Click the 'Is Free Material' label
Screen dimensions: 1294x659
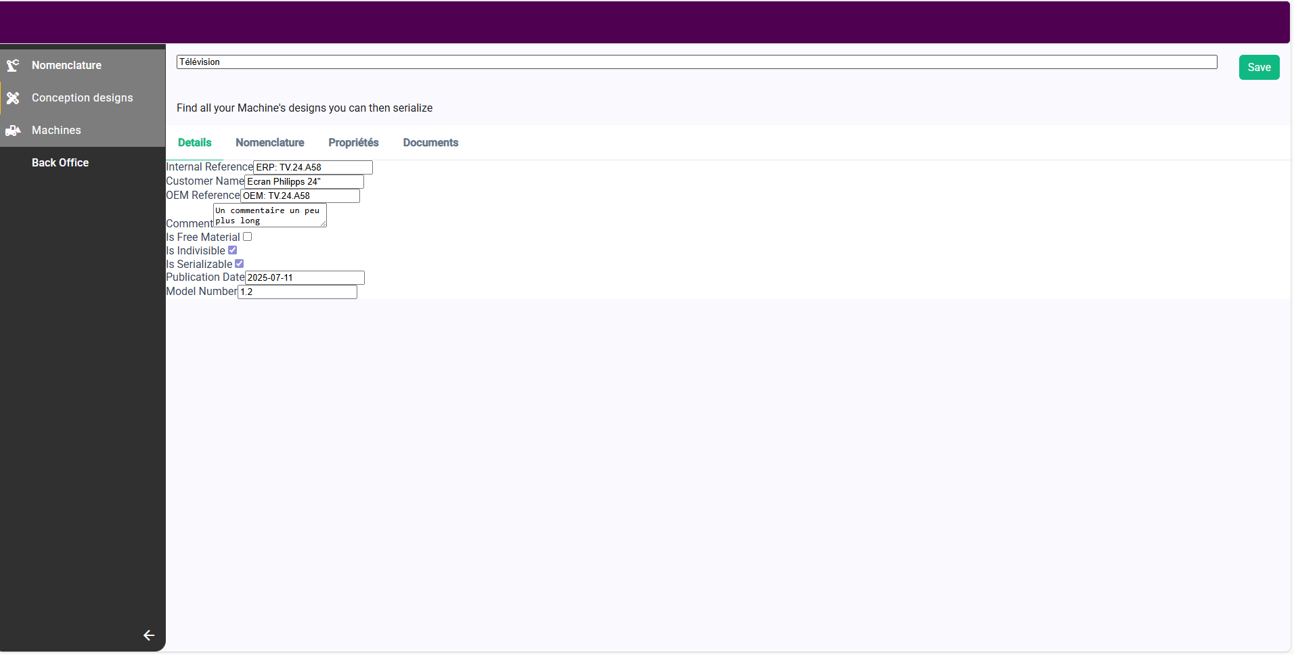pos(203,237)
